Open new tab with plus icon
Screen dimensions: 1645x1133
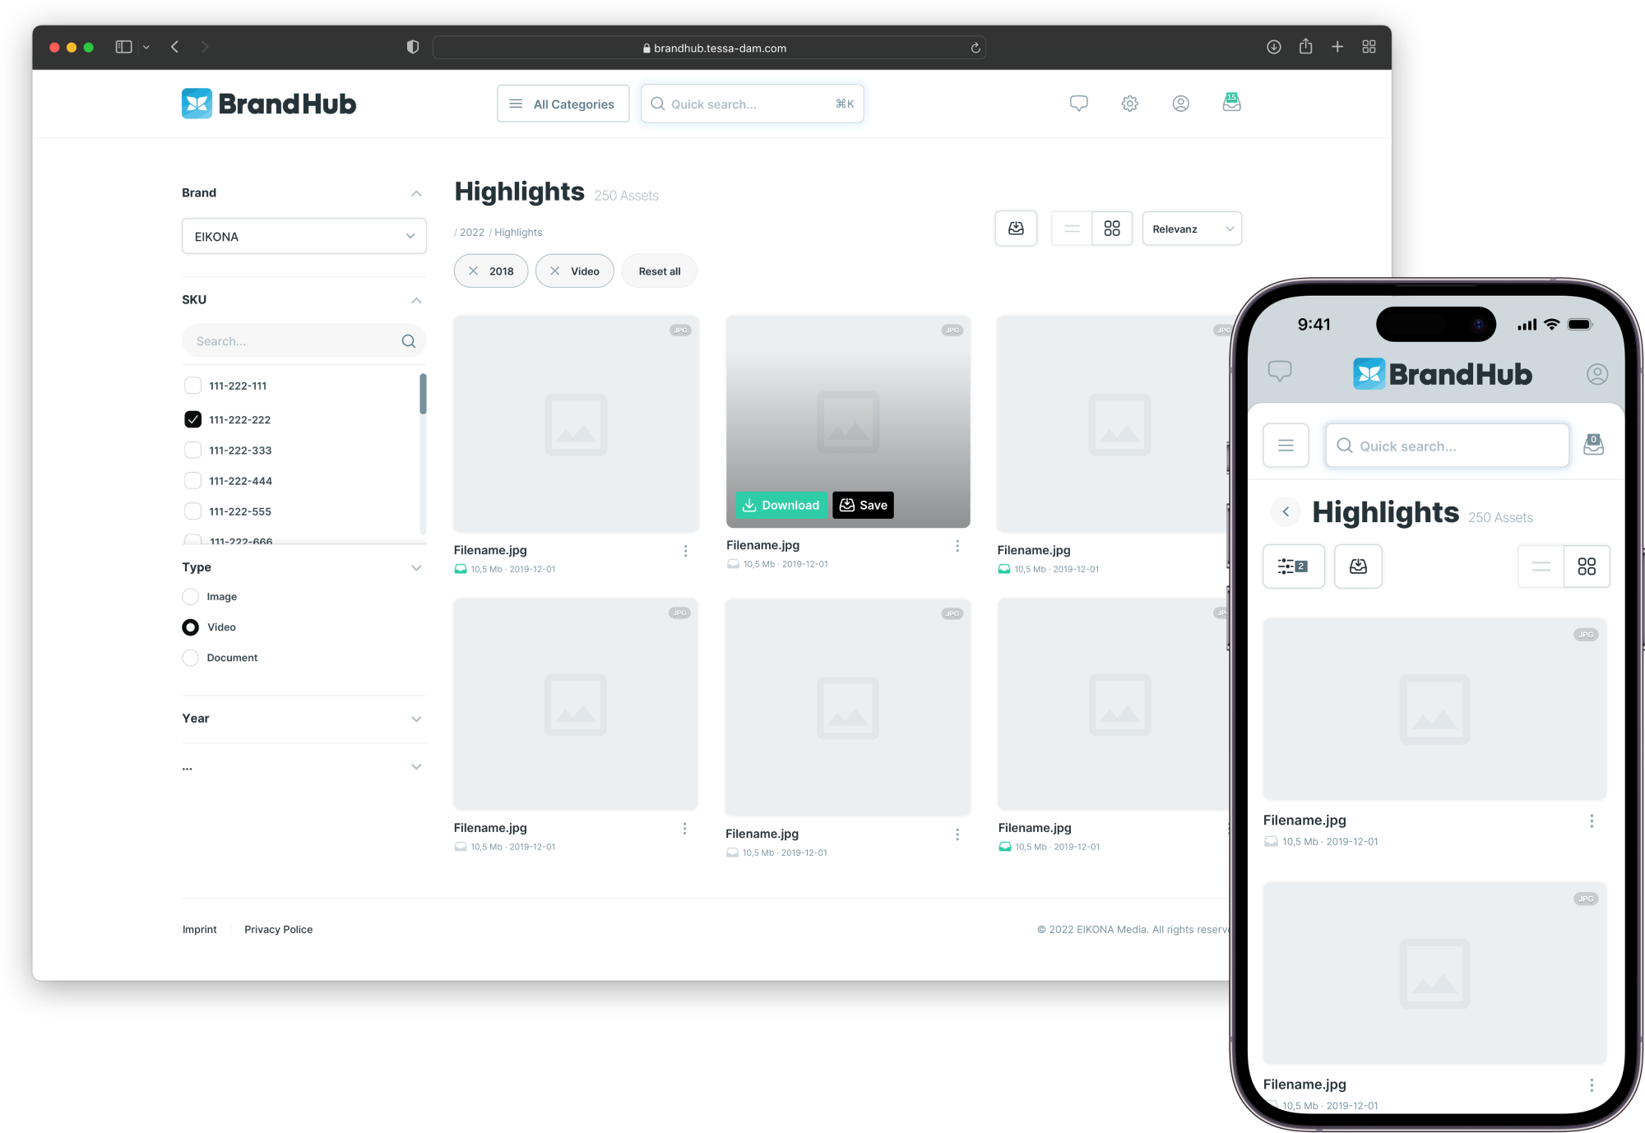pos(1337,47)
